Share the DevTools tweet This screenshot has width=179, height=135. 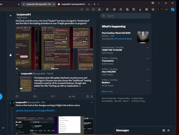point(92,96)
